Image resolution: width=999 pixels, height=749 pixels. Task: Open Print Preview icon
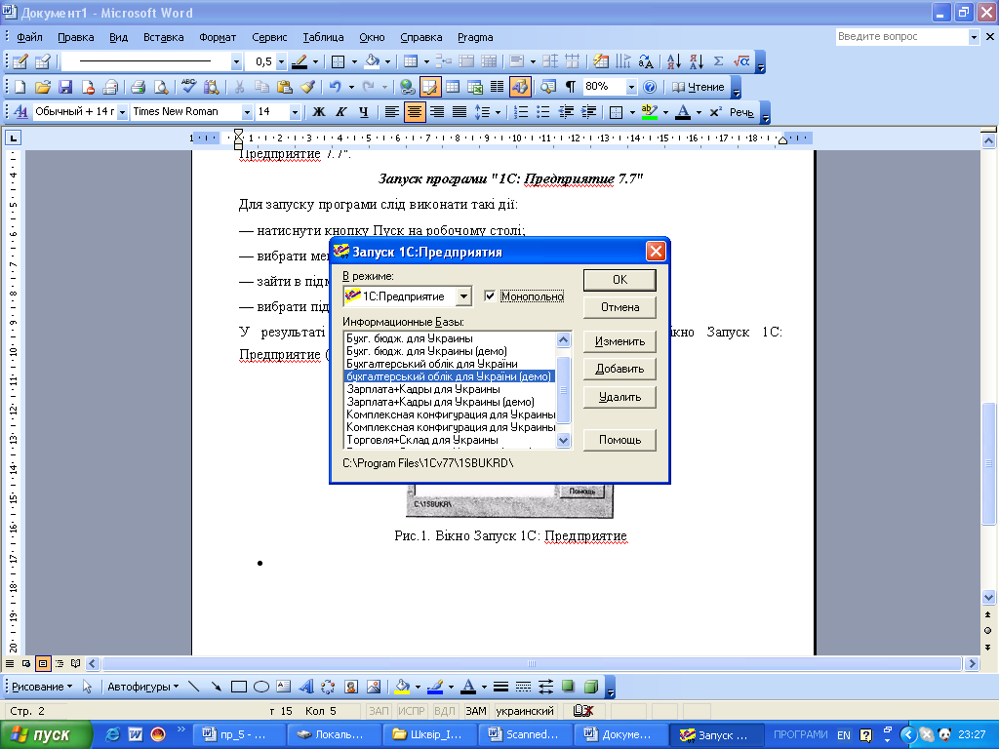pyautogui.click(x=161, y=87)
